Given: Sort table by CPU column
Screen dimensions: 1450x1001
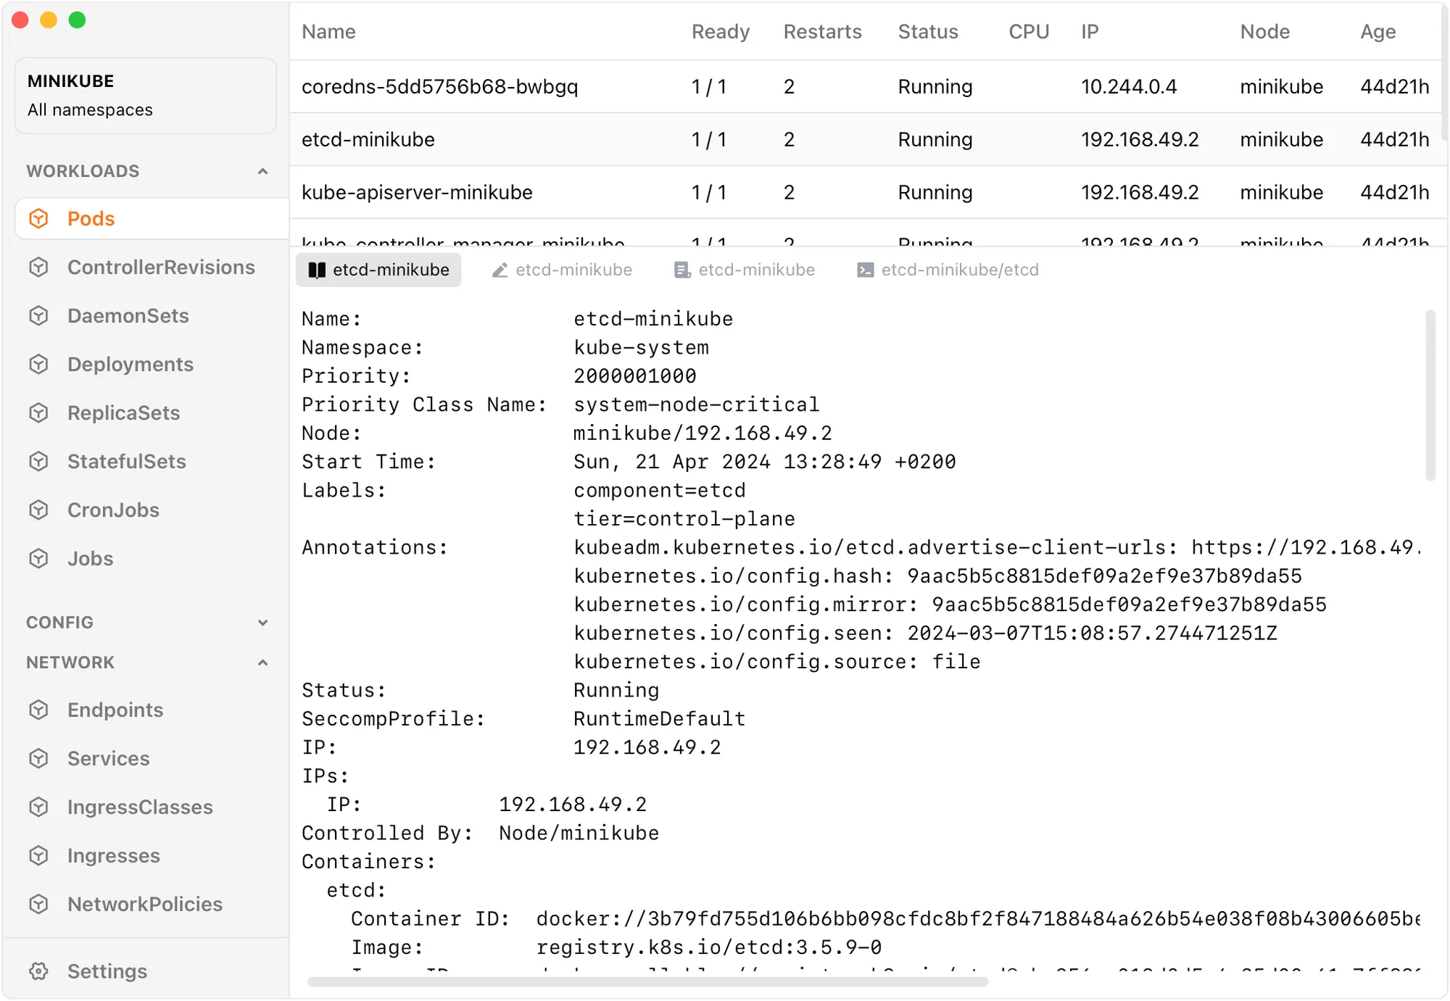Looking at the screenshot, I should pos(1029,31).
